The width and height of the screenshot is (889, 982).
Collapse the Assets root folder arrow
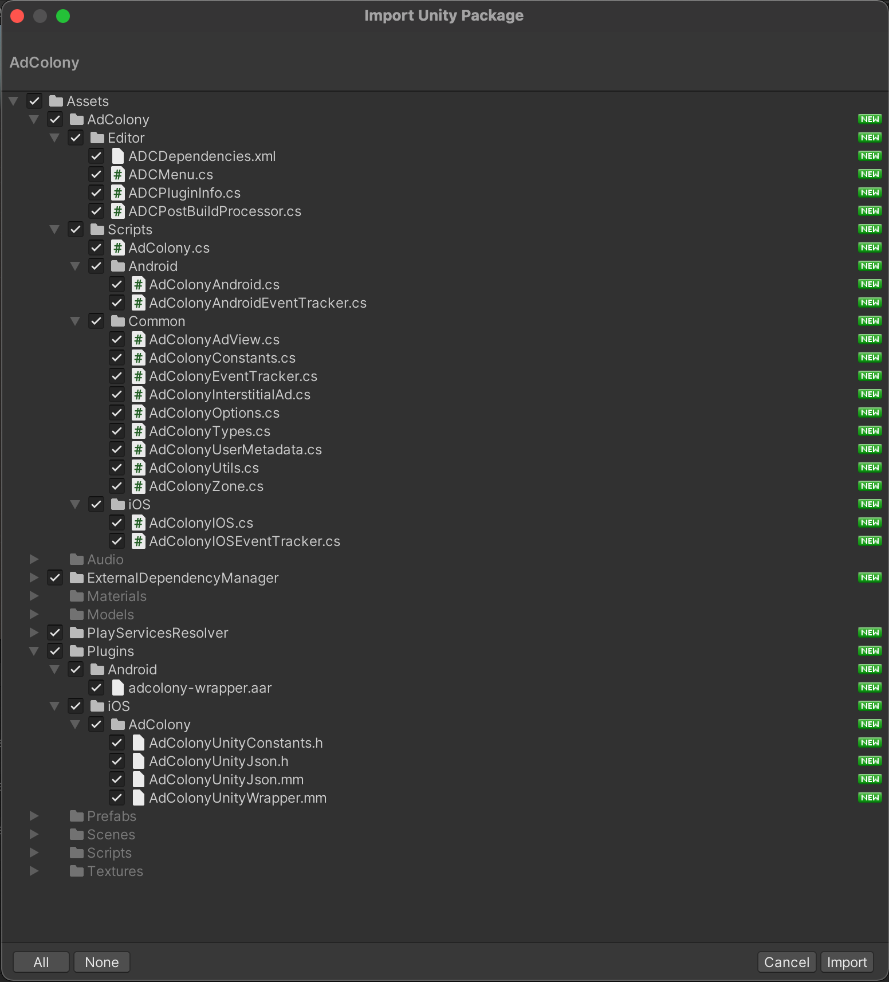(x=13, y=101)
